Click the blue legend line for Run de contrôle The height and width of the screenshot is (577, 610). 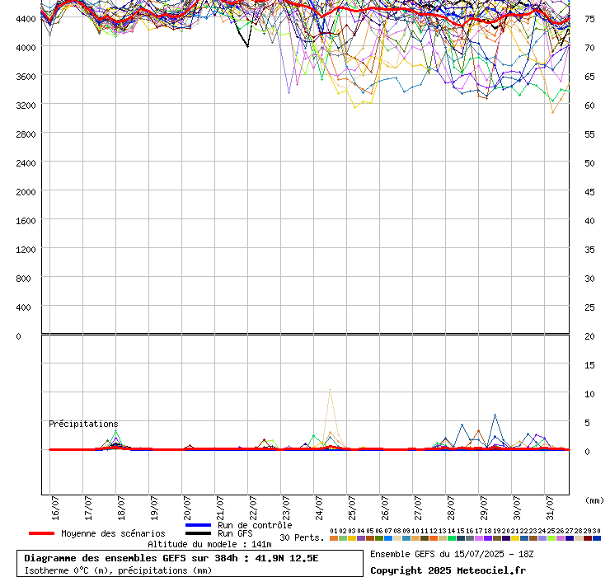[199, 525]
